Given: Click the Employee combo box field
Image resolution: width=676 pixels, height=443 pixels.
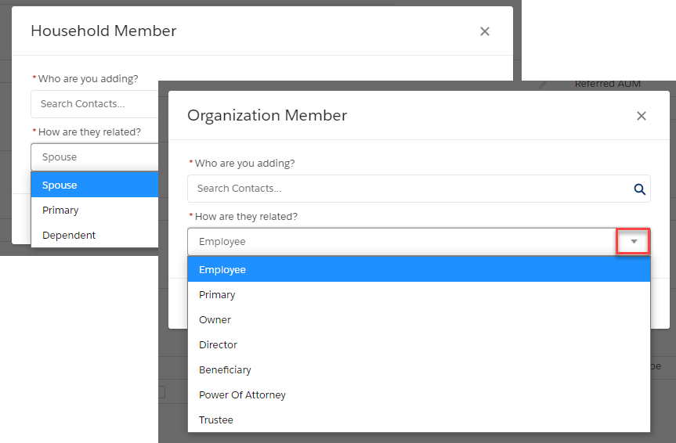Looking at the screenshot, I should point(418,242).
